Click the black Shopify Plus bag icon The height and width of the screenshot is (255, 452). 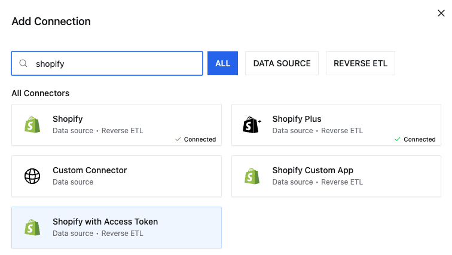[x=252, y=125]
